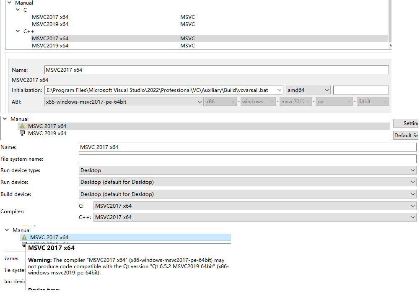Click warning icon beside MSVC 2017 x64 kit
The width and height of the screenshot is (420, 295).
[x=22, y=126]
